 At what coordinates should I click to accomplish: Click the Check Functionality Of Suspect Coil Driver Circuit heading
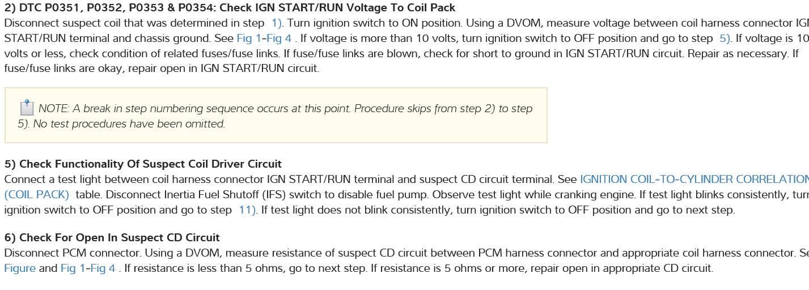coord(143,164)
